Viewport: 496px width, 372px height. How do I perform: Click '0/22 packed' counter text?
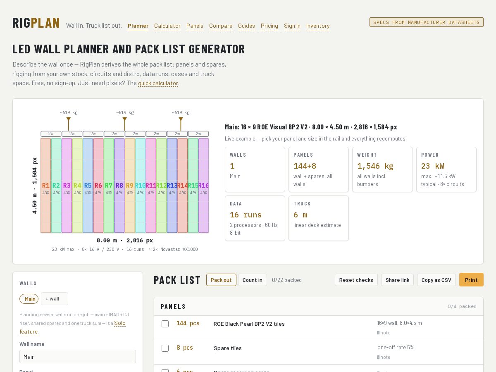287,280
